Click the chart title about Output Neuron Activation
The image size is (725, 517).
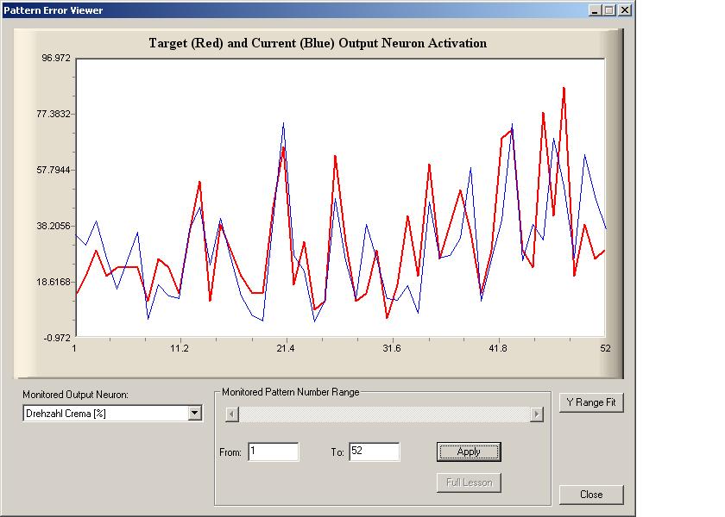pyautogui.click(x=318, y=43)
